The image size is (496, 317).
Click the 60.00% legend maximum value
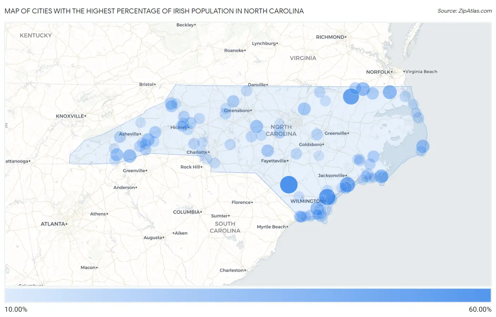(x=480, y=309)
